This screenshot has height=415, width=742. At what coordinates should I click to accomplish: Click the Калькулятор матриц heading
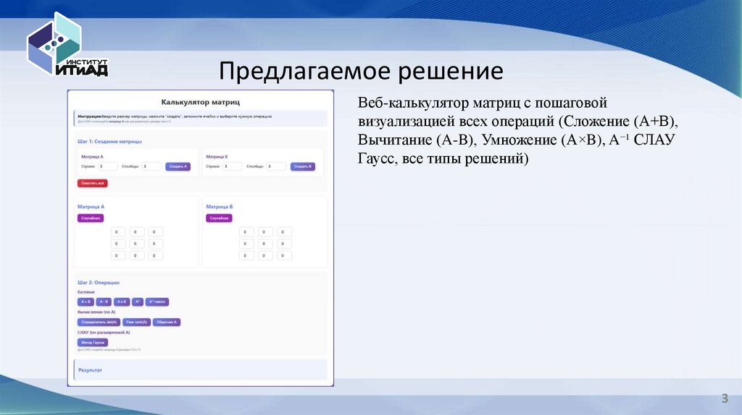pos(201,102)
